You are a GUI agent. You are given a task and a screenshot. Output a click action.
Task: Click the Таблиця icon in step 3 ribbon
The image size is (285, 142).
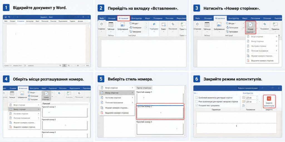[x=207, y=24]
